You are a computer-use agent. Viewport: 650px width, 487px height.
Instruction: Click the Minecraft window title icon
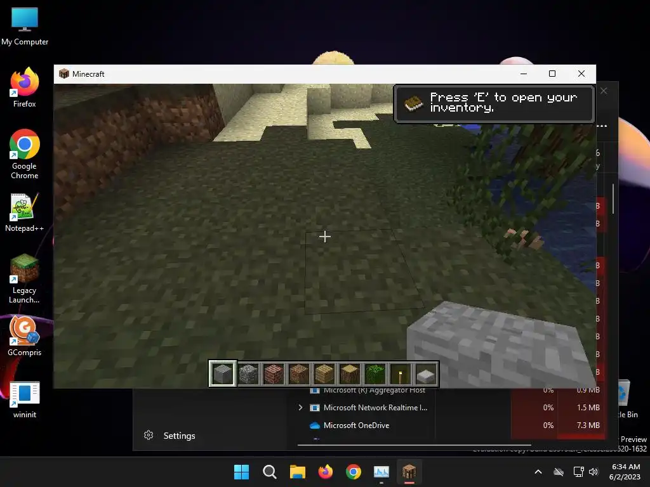tap(64, 74)
